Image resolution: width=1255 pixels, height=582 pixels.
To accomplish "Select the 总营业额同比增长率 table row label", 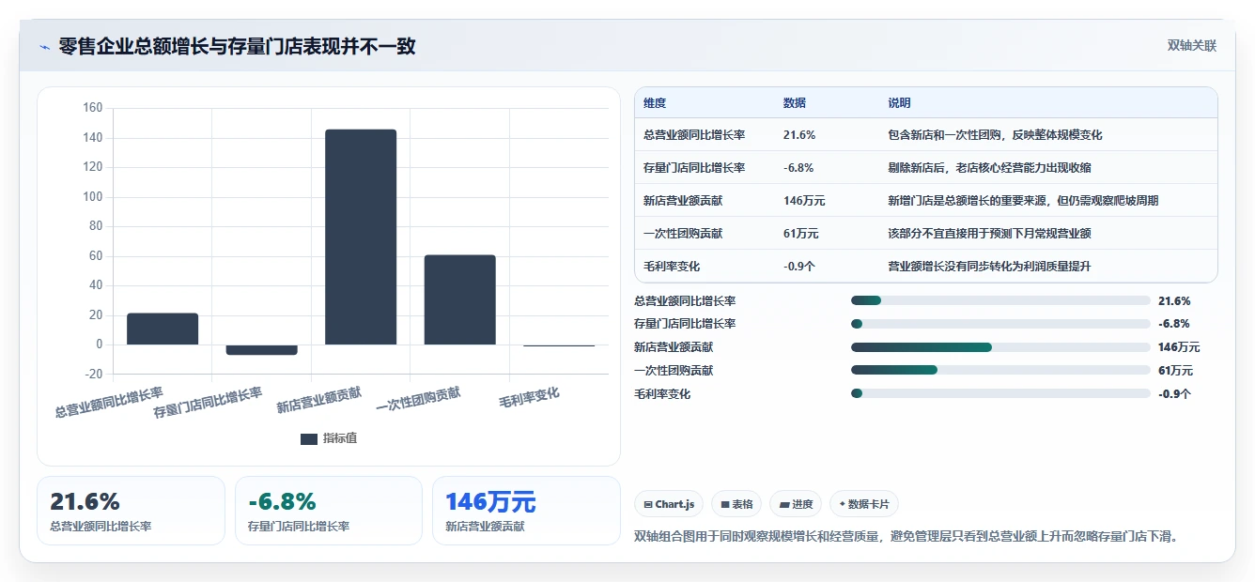I will [x=694, y=135].
